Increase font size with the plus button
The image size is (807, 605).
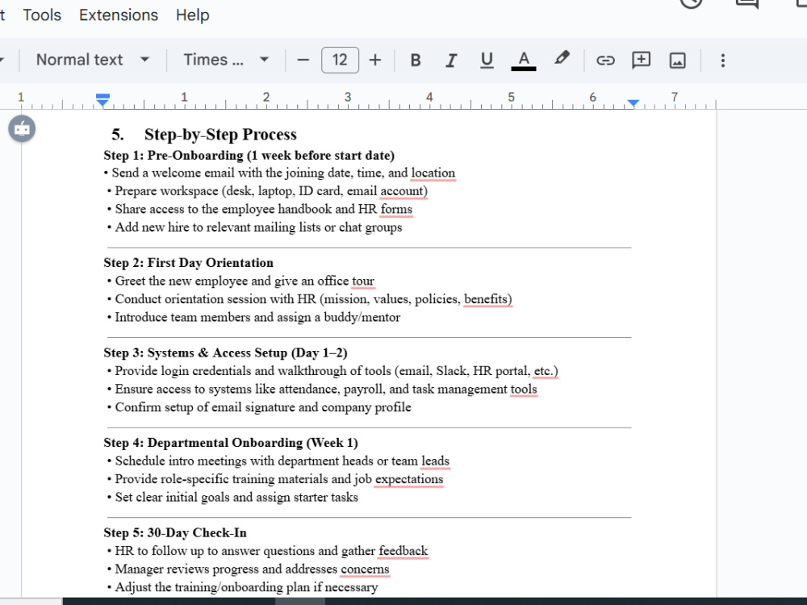(x=375, y=60)
